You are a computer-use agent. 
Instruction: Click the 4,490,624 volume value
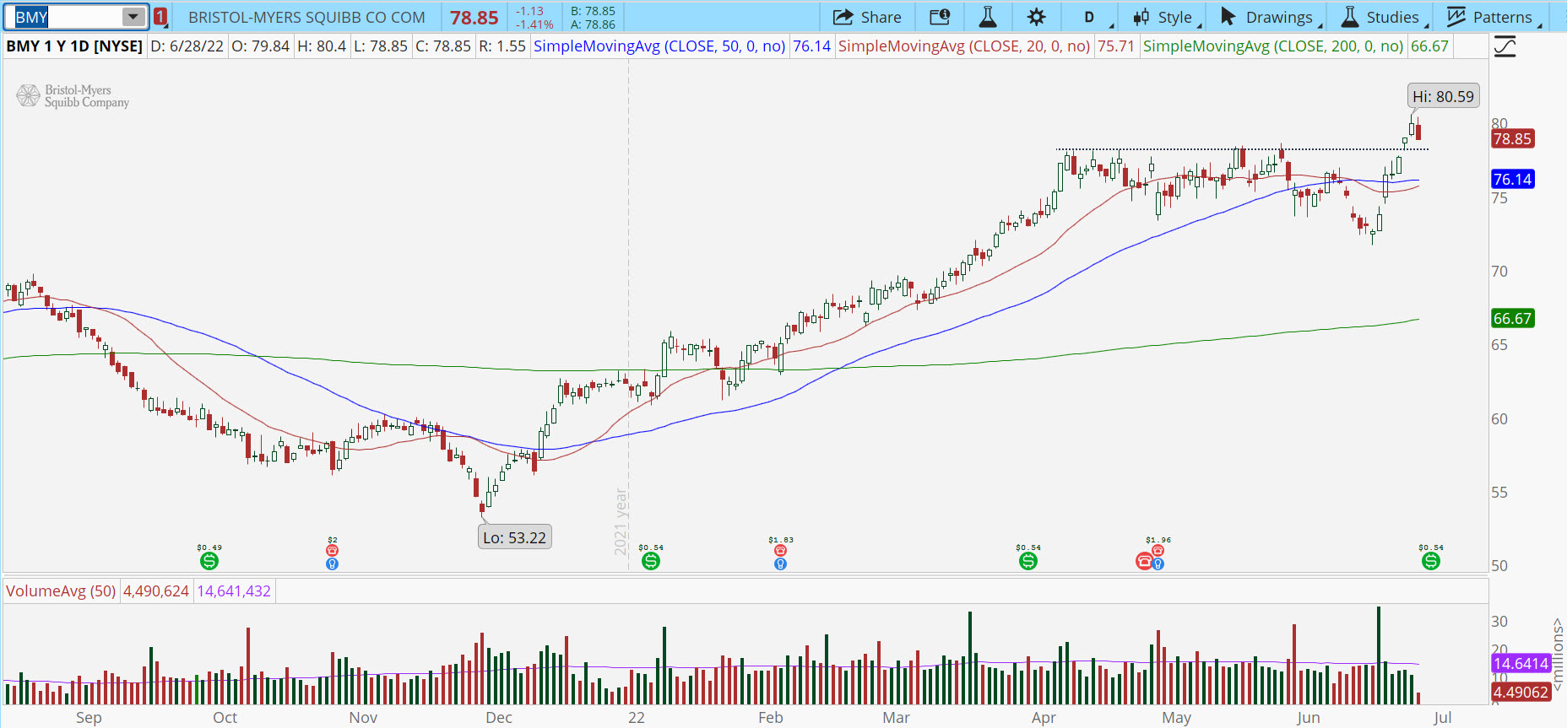(x=156, y=590)
